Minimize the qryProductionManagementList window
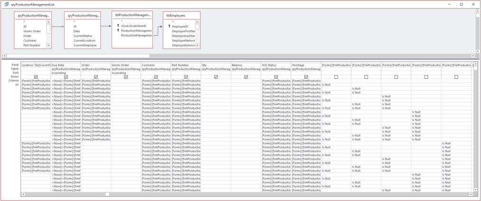 [x=449, y=4]
